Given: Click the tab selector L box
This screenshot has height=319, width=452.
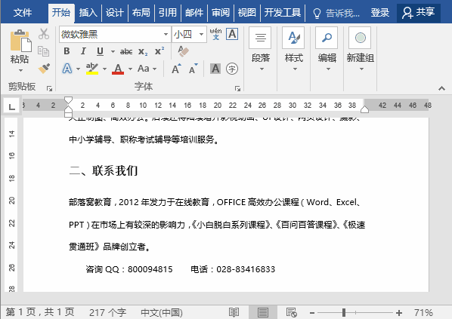Looking at the screenshot, I should tap(11, 107).
